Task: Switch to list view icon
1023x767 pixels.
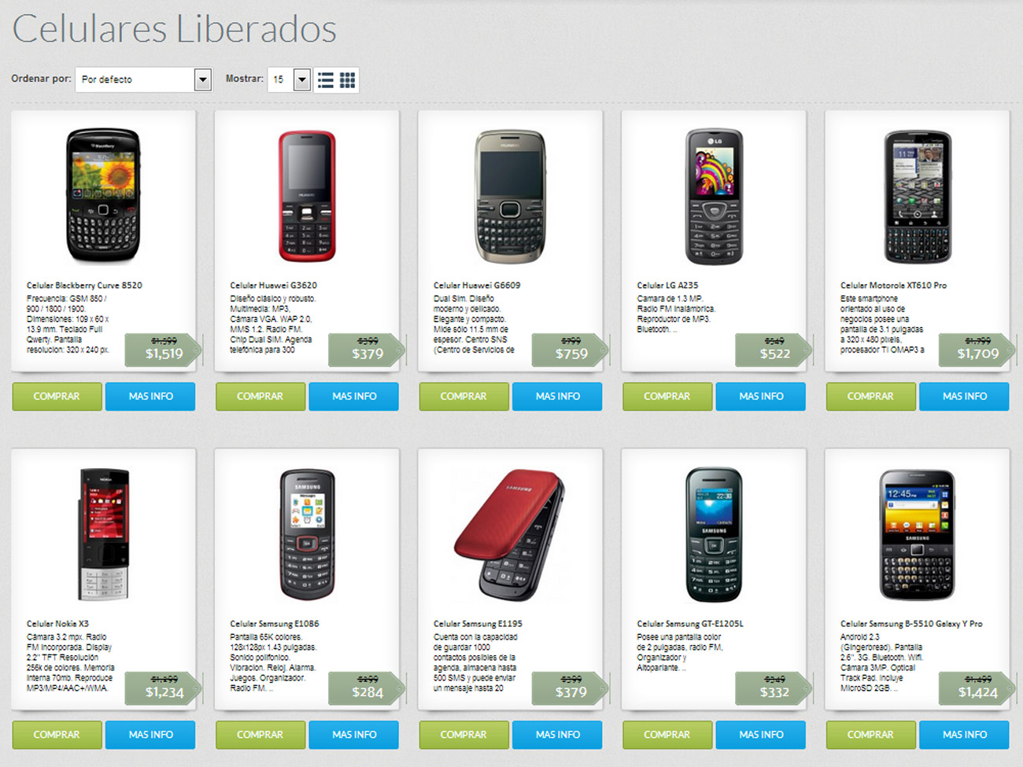Action: tap(326, 79)
